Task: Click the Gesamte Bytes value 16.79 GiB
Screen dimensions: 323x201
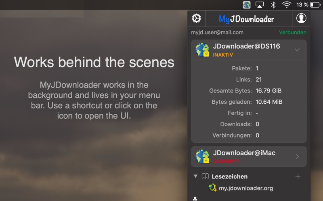Action: [x=268, y=90]
